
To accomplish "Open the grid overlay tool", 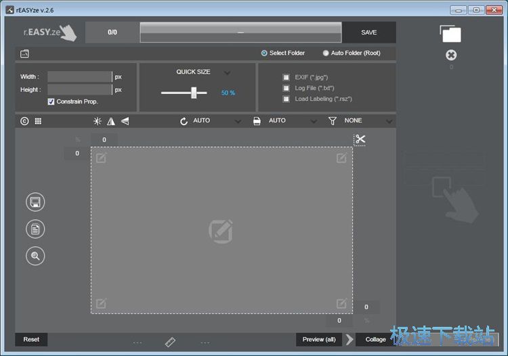I will point(38,121).
